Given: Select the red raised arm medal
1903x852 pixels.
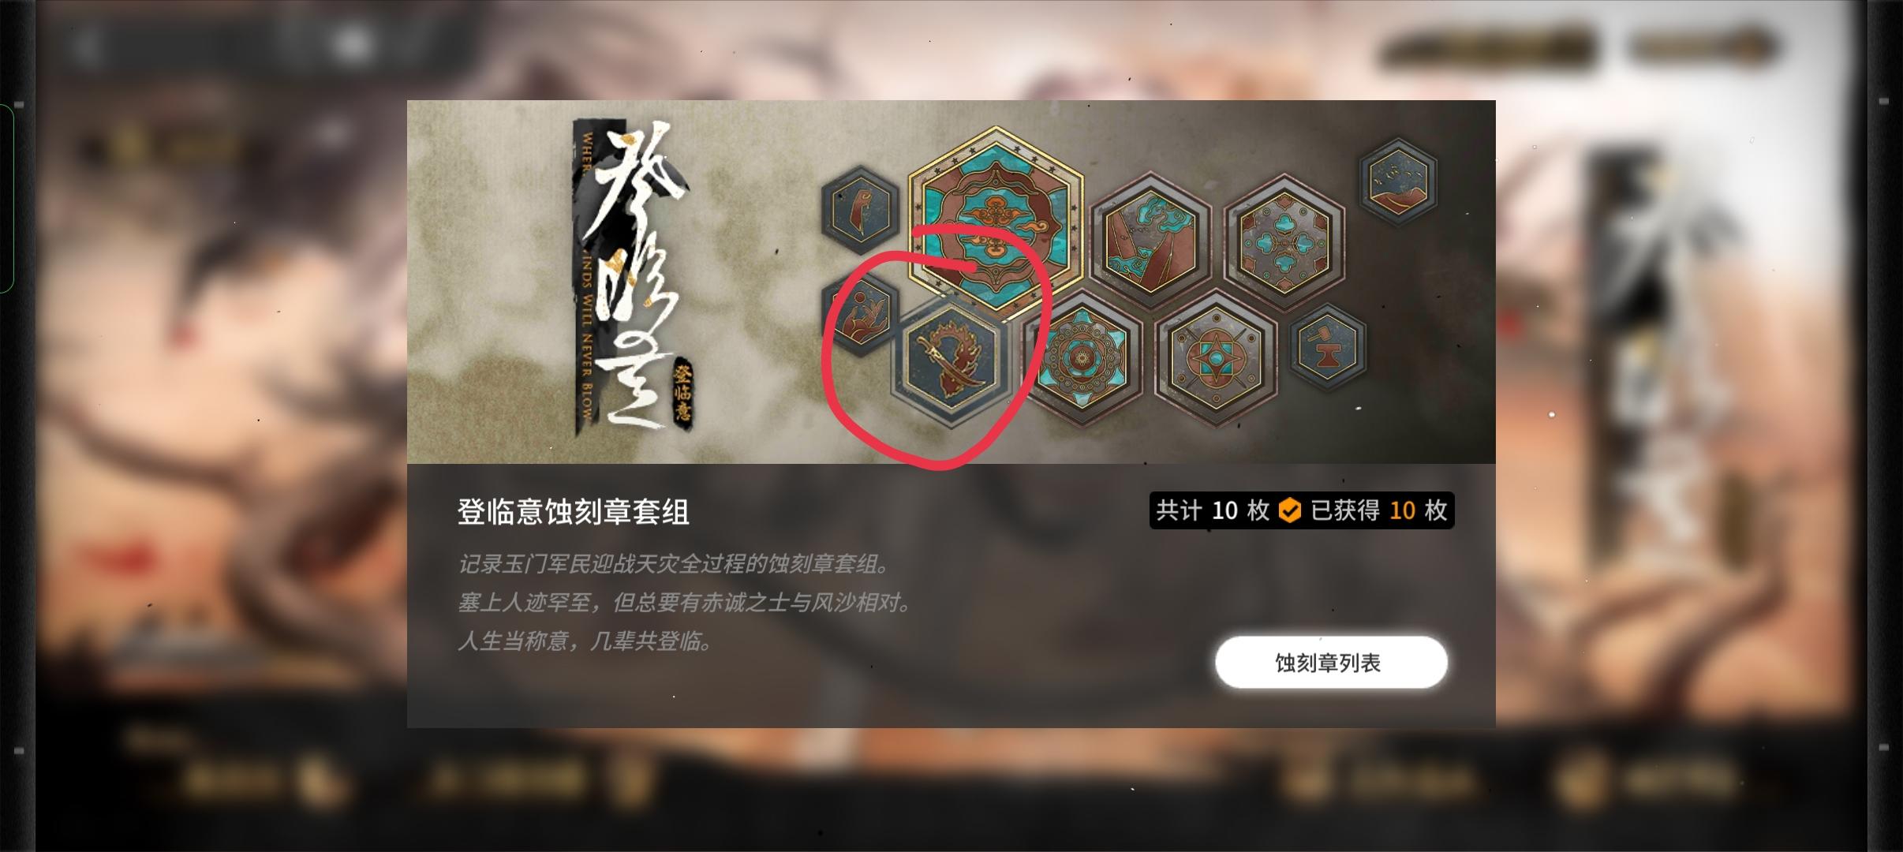Looking at the screenshot, I should click(x=860, y=207).
